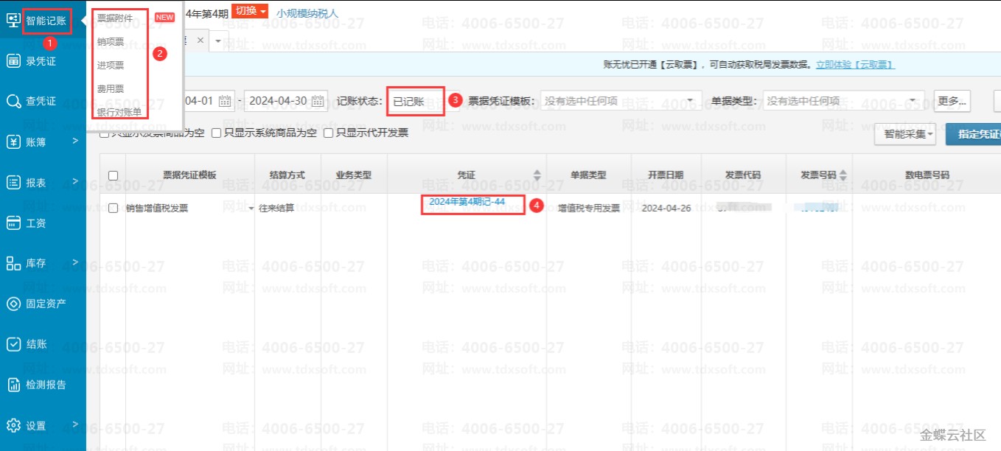Enable the 只显示代开发票 checkbox
Image resolution: width=1001 pixels, height=451 pixels.
click(x=329, y=133)
